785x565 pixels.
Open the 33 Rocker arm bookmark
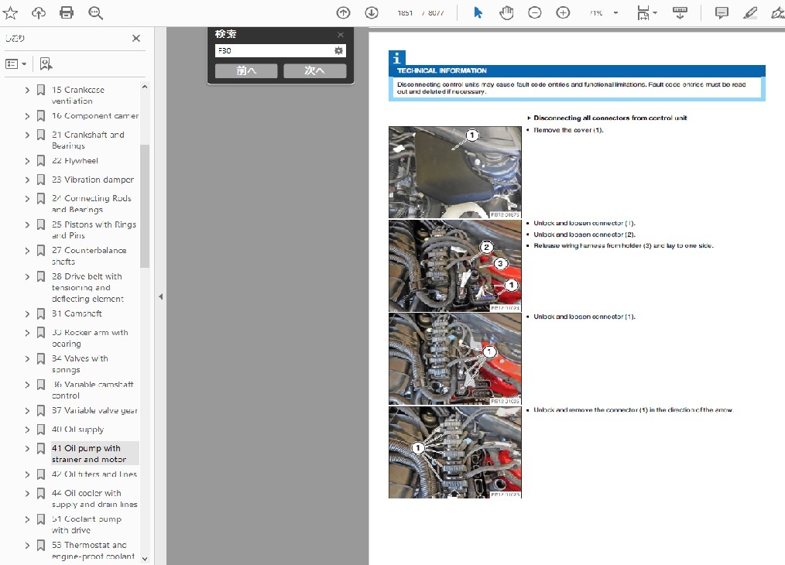click(x=90, y=338)
